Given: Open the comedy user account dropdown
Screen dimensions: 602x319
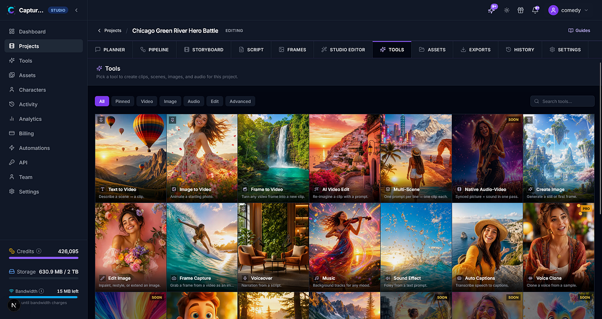Looking at the screenshot, I should [x=568, y=10].
